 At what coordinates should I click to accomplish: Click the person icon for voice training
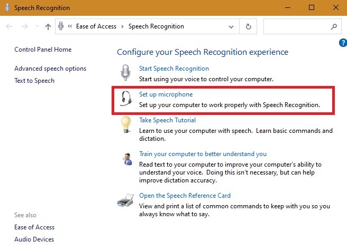pos(127,159)
